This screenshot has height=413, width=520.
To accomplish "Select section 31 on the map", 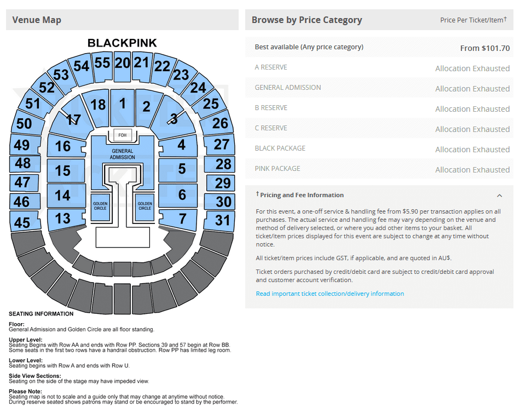I will (x=219, y=220).
